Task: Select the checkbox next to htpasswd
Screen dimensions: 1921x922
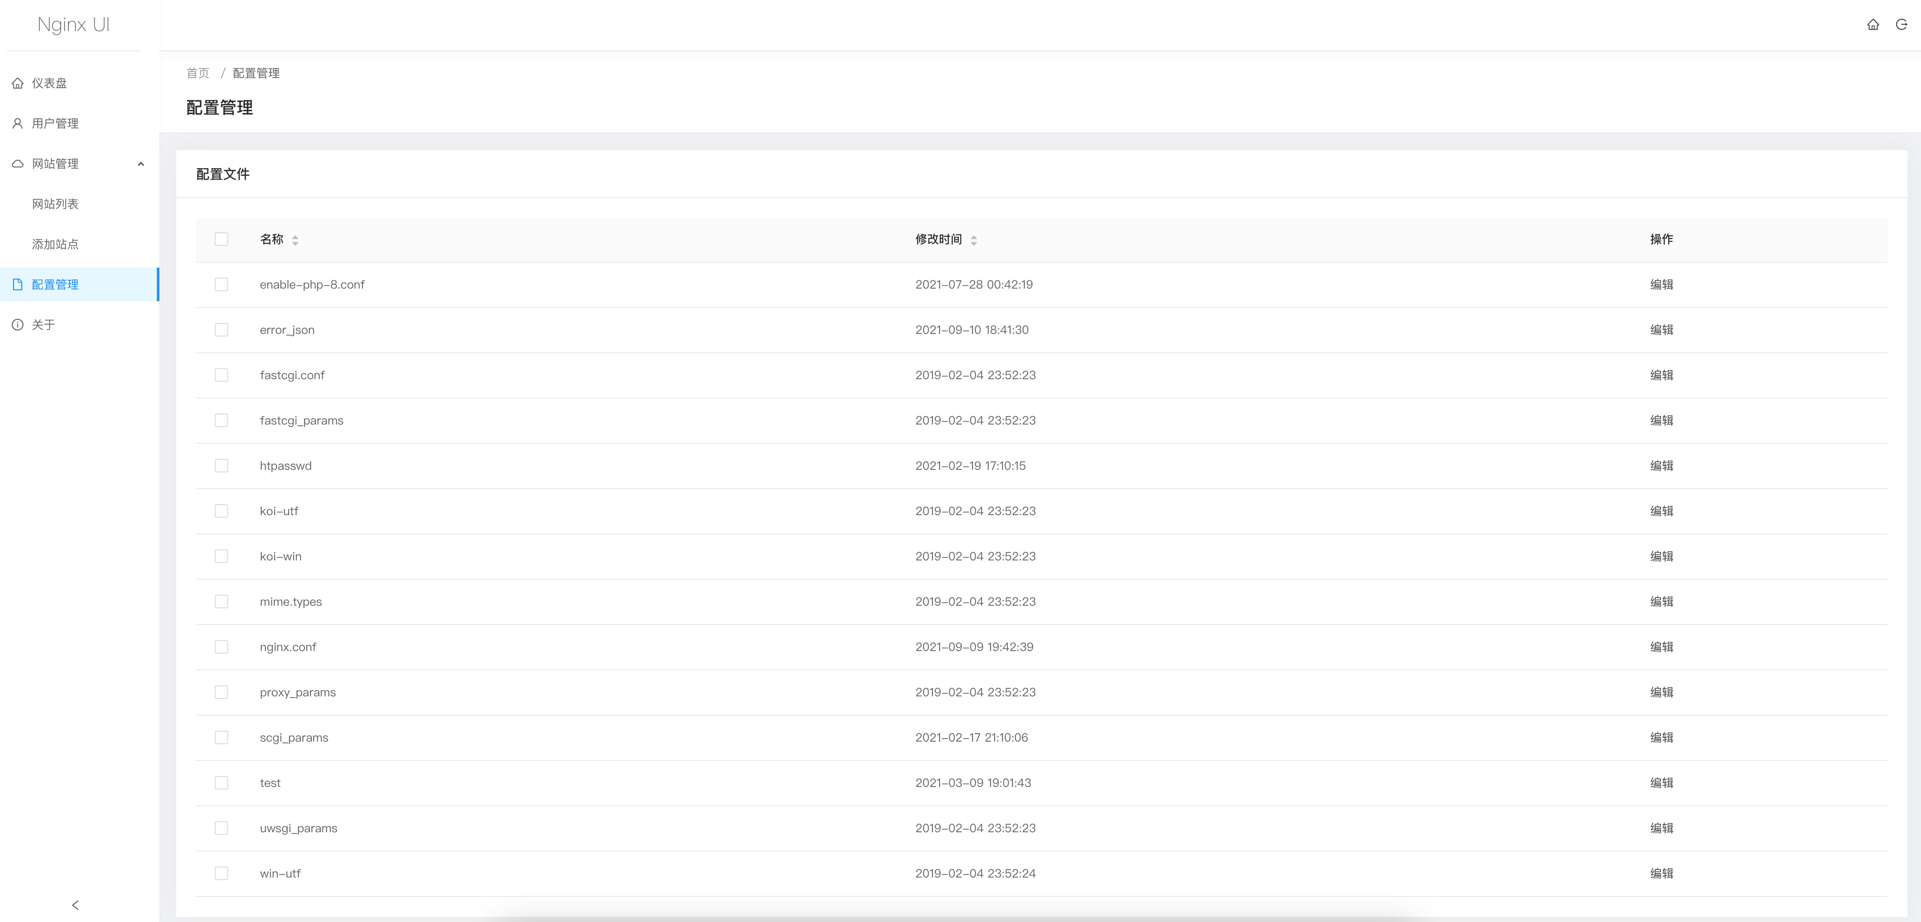Action: pos(221,466)
